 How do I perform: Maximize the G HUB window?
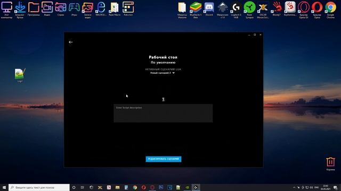pyautogui.click(x=255, y=34)
